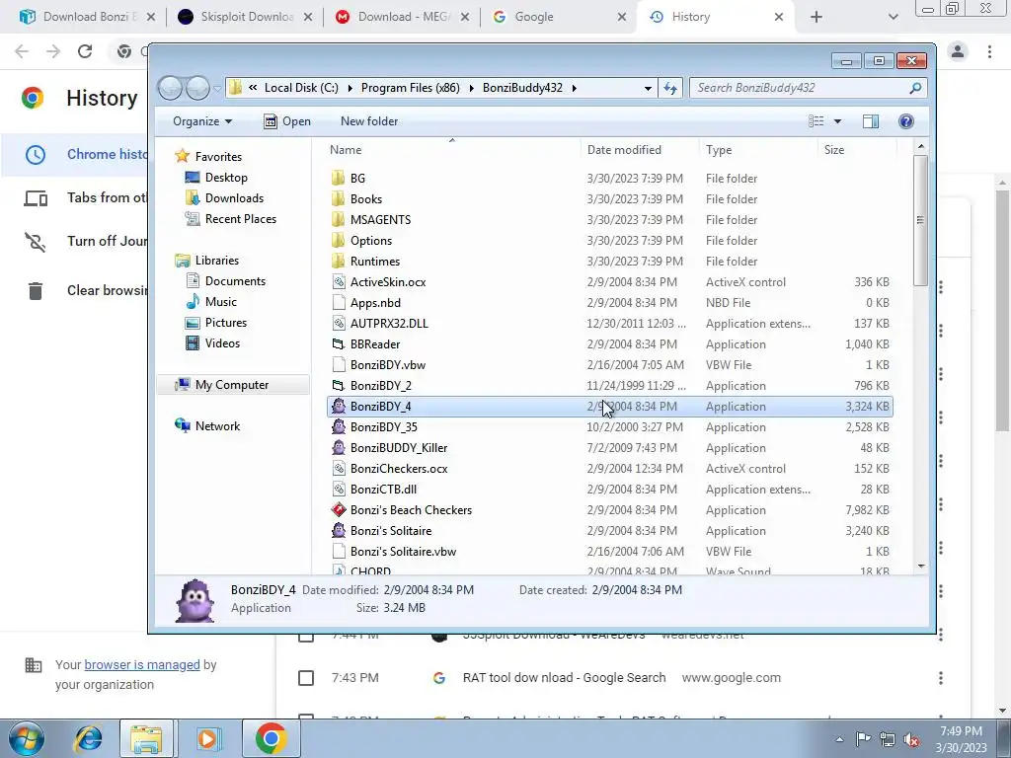Tick the checkbox for RAT tool search entry
Screen dimensions: 1011x758
306,678
